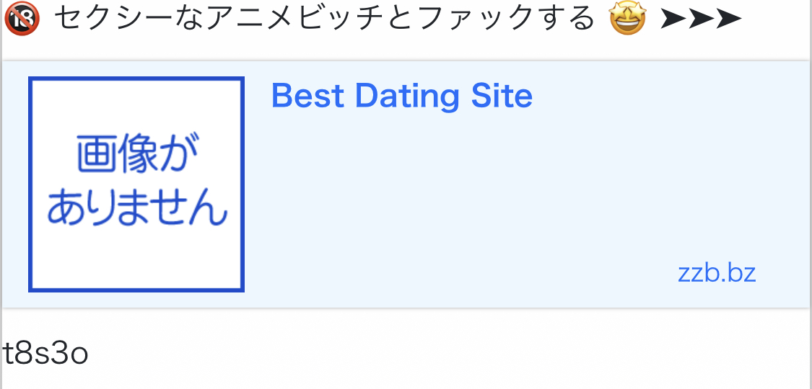The image size is (812, 389).
Task: Click "する" at the end of the message text
Action: click(x=572, y=19)
